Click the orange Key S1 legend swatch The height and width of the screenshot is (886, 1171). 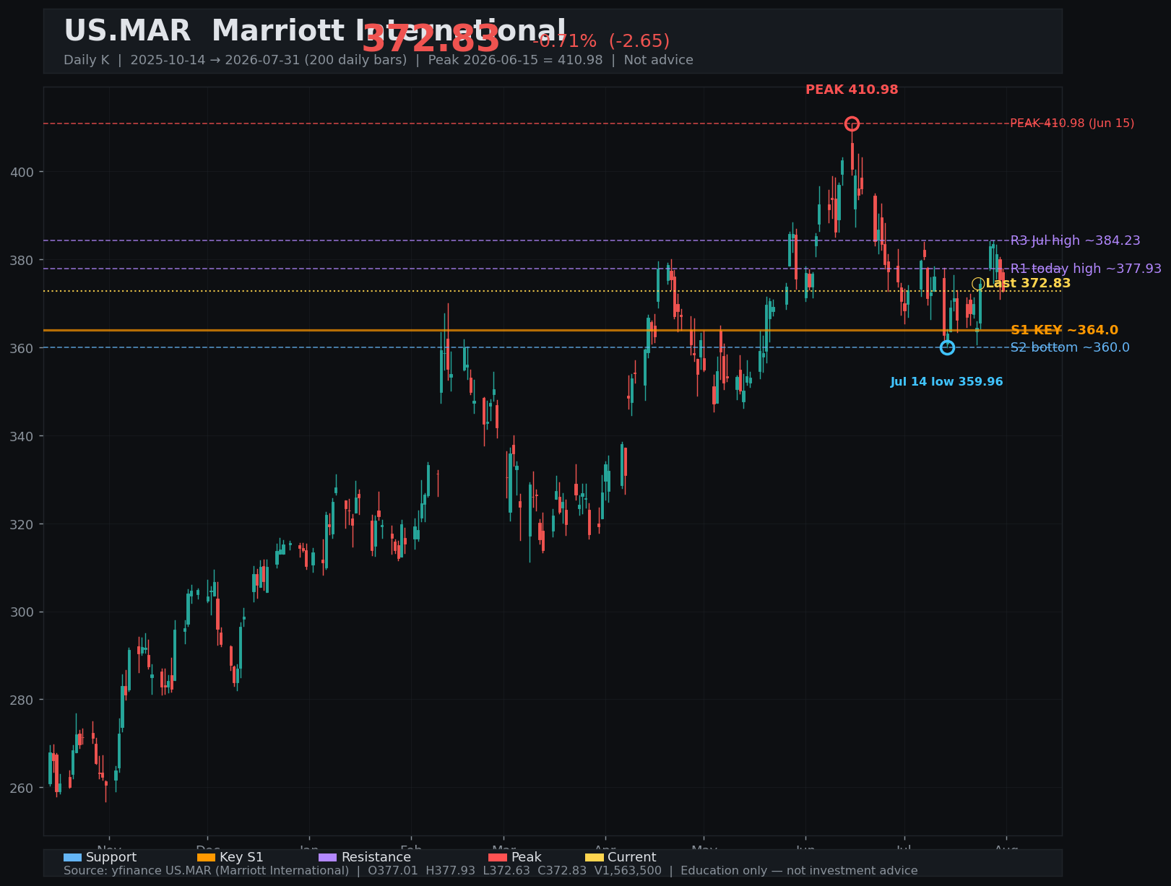206,857
